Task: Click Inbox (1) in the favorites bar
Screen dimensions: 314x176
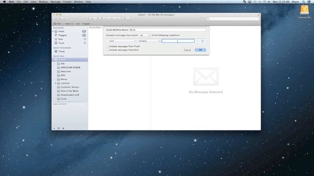Action: (69, 24)
